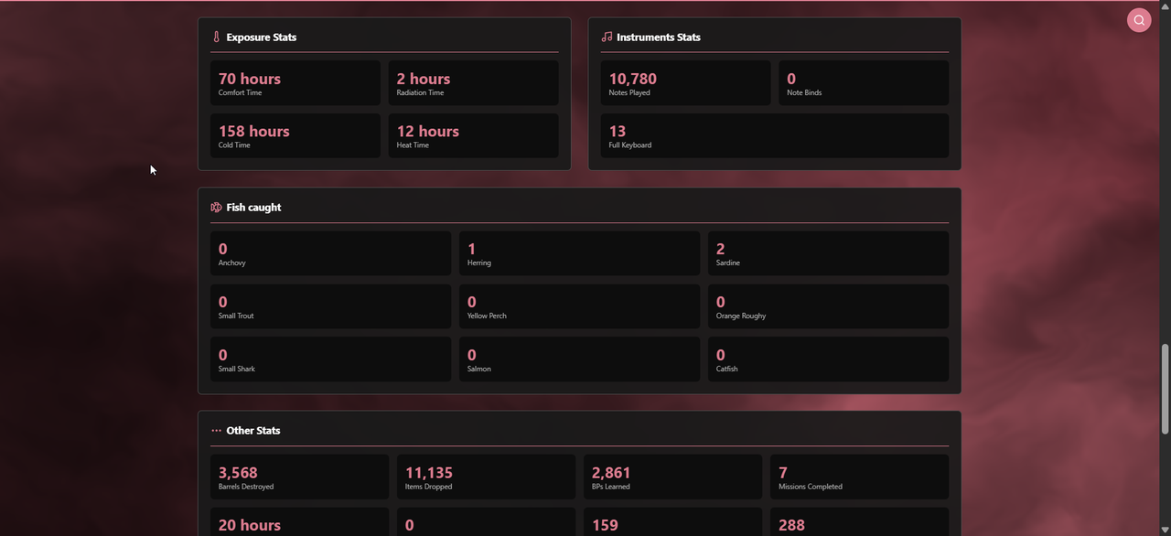
Task: Click the 2,861 BPs Learned stat
Action: 672,477
